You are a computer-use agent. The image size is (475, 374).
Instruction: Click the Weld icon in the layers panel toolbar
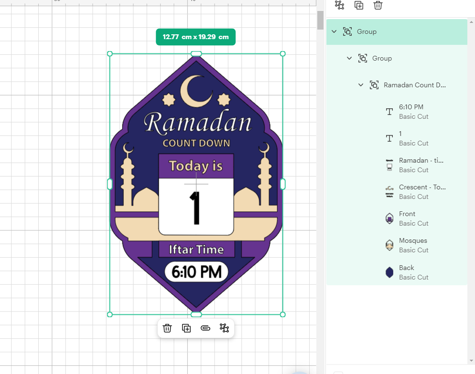pyautogui.click(x=339, y=5)
